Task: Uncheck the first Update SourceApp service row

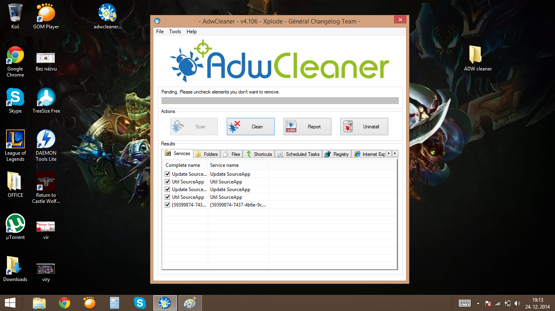Action: pyautogui.click(x=168, y=174)
